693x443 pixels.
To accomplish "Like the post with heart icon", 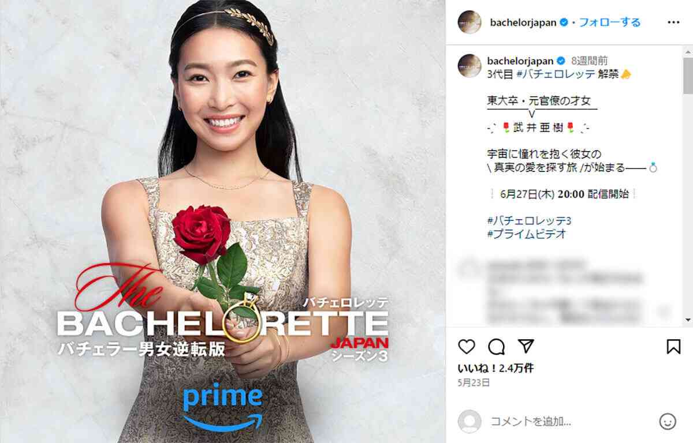I will [x=466, y=346].
